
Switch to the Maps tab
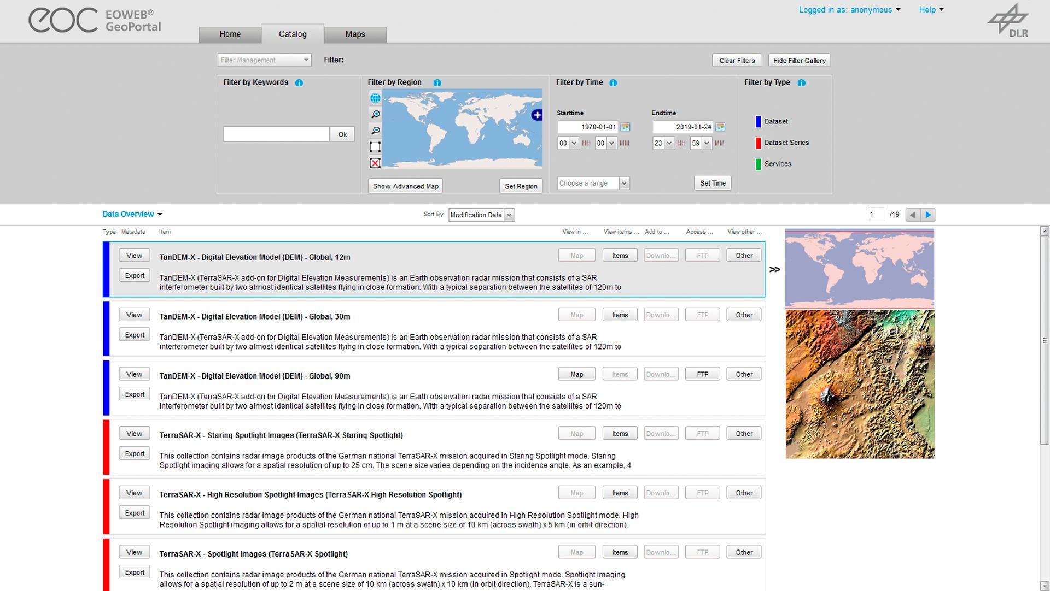point(355,34)
